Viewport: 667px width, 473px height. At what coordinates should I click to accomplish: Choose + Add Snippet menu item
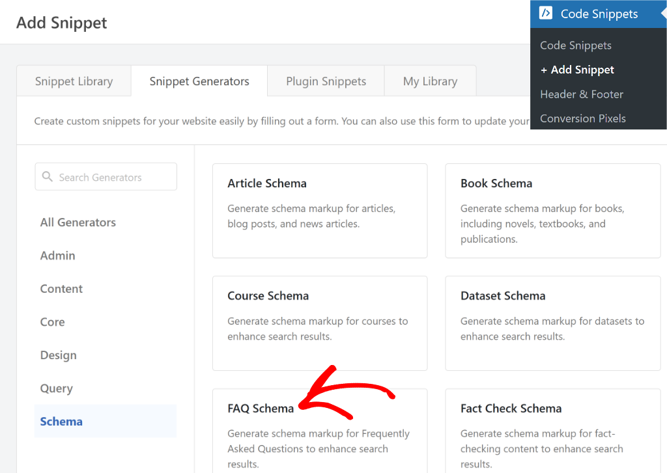[x=577, y=70]
